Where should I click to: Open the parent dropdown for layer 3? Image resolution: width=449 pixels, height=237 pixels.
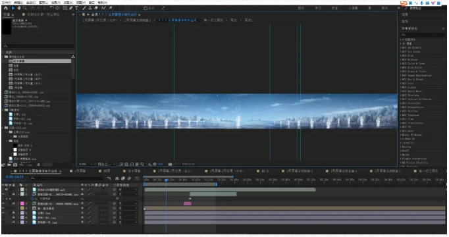128,203
